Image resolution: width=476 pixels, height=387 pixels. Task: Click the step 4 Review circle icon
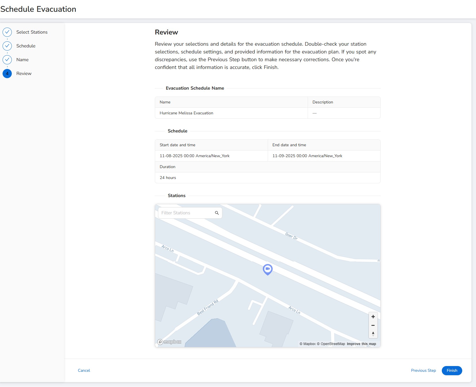pos(7,74)
